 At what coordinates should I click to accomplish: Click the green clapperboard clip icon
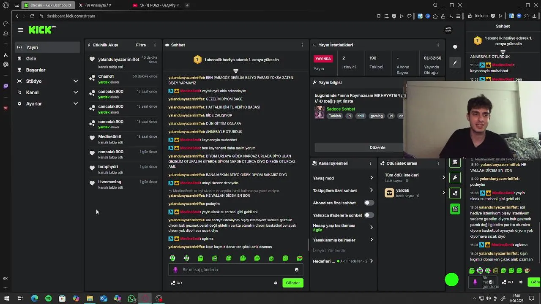455,209
